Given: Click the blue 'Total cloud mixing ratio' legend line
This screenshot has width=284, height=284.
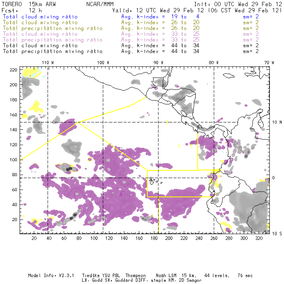Looking at the screenshot, I should click(40, 17).
